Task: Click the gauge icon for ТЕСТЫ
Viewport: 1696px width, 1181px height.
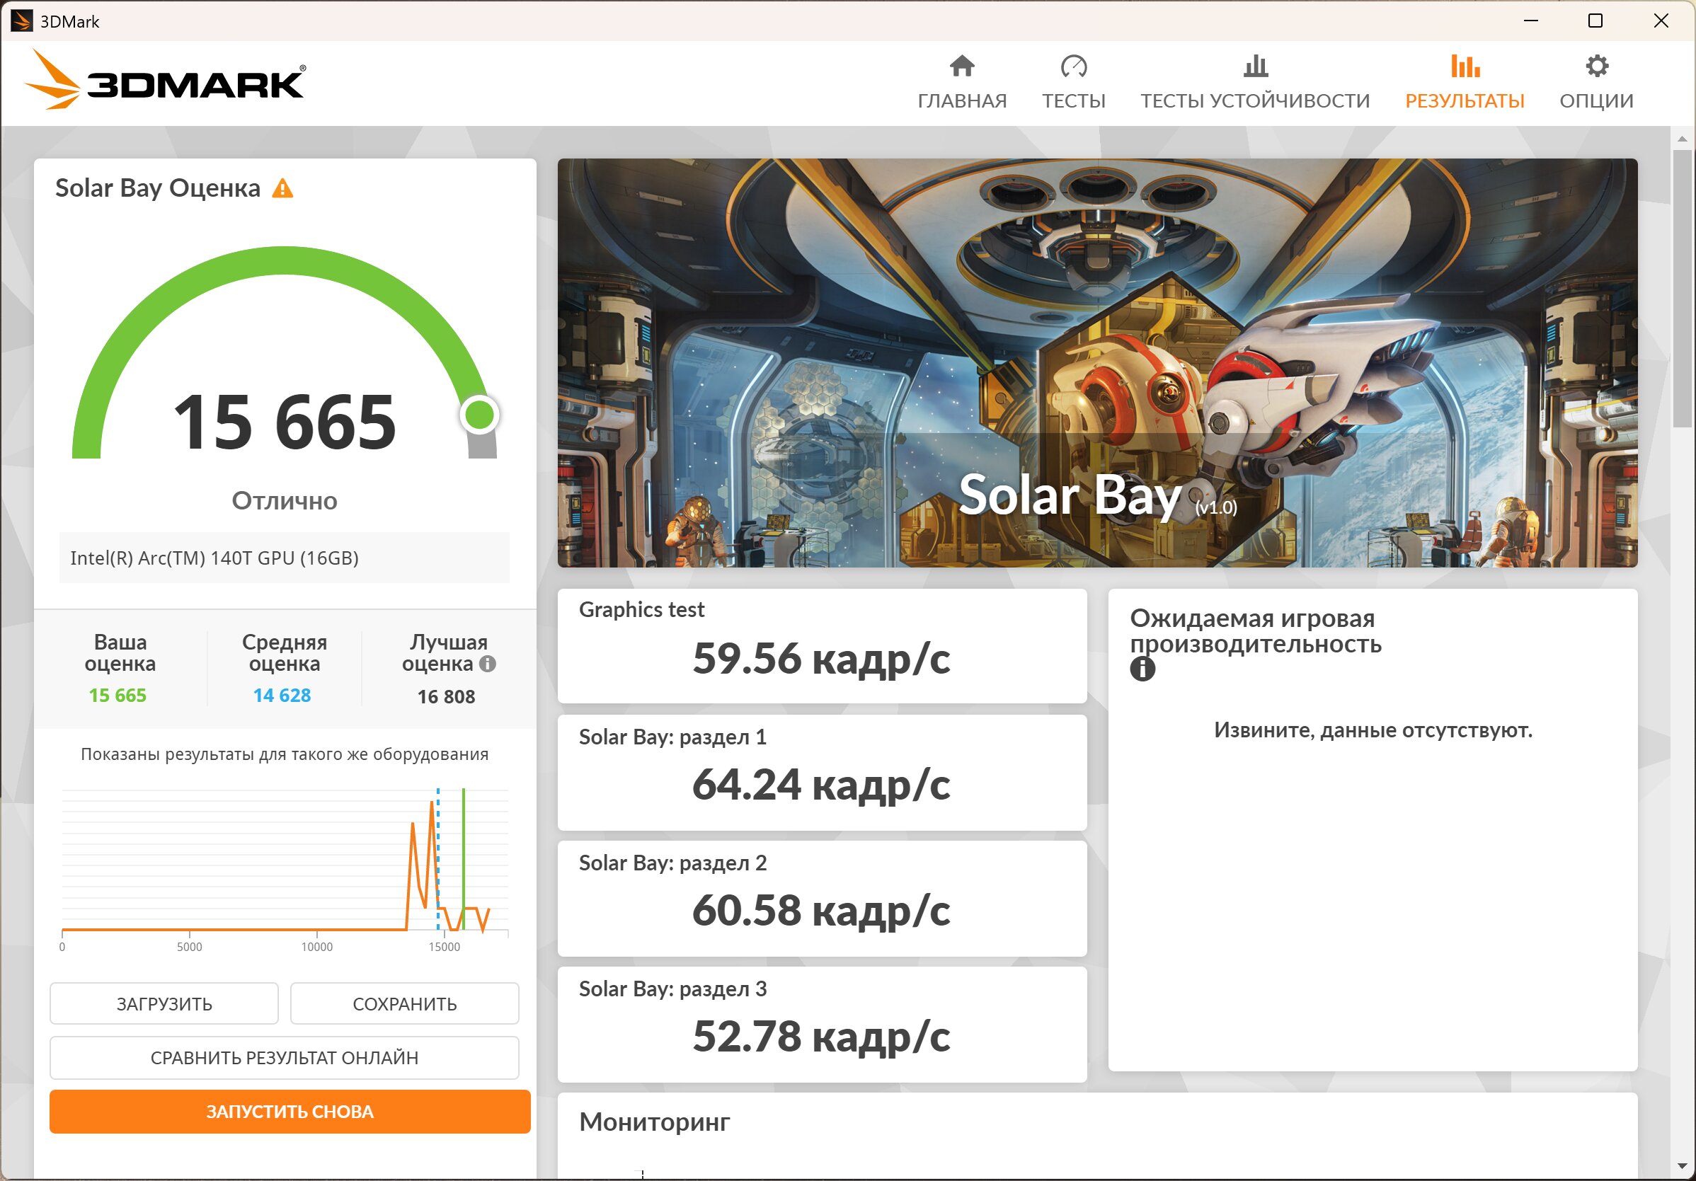Action: [x=1073, y=67]
